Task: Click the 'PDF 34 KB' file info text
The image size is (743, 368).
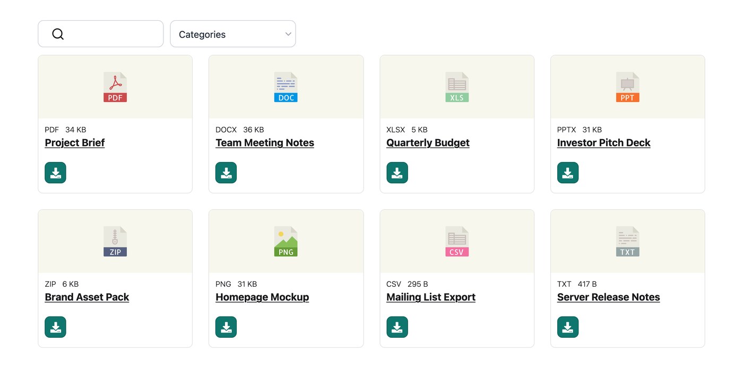Action: point(65,130)
